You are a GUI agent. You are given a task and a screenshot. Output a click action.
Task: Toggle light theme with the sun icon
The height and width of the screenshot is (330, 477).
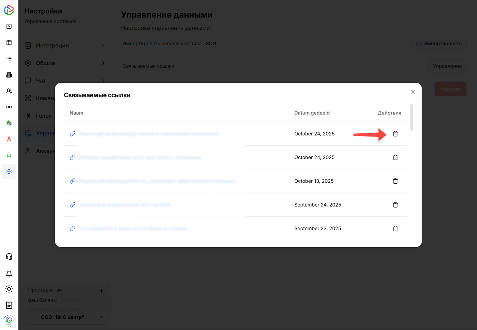(9, 289)
